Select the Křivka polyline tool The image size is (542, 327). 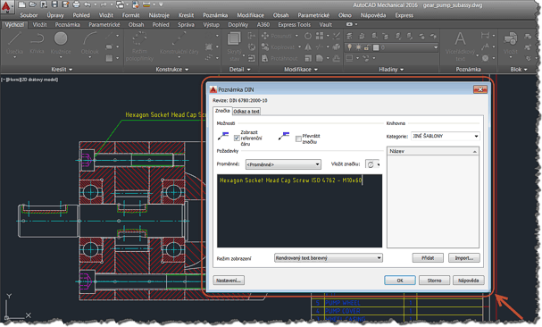(x=37, y=43)
